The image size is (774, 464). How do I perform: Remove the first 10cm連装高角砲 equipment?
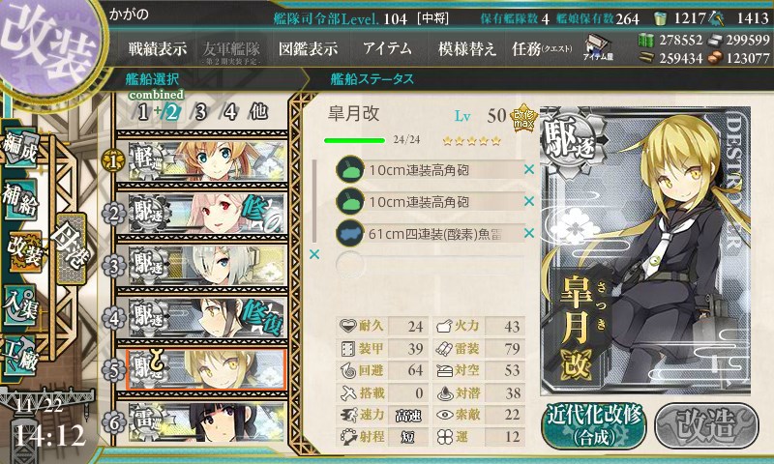529,169
